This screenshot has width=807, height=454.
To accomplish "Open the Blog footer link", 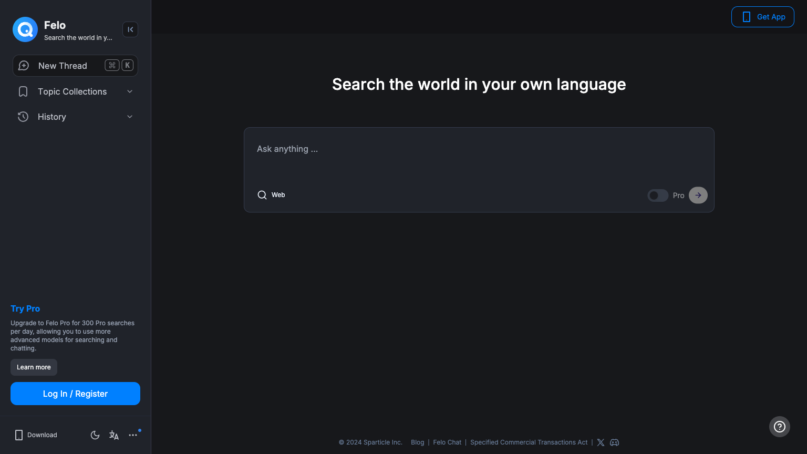I will (417, 442).
